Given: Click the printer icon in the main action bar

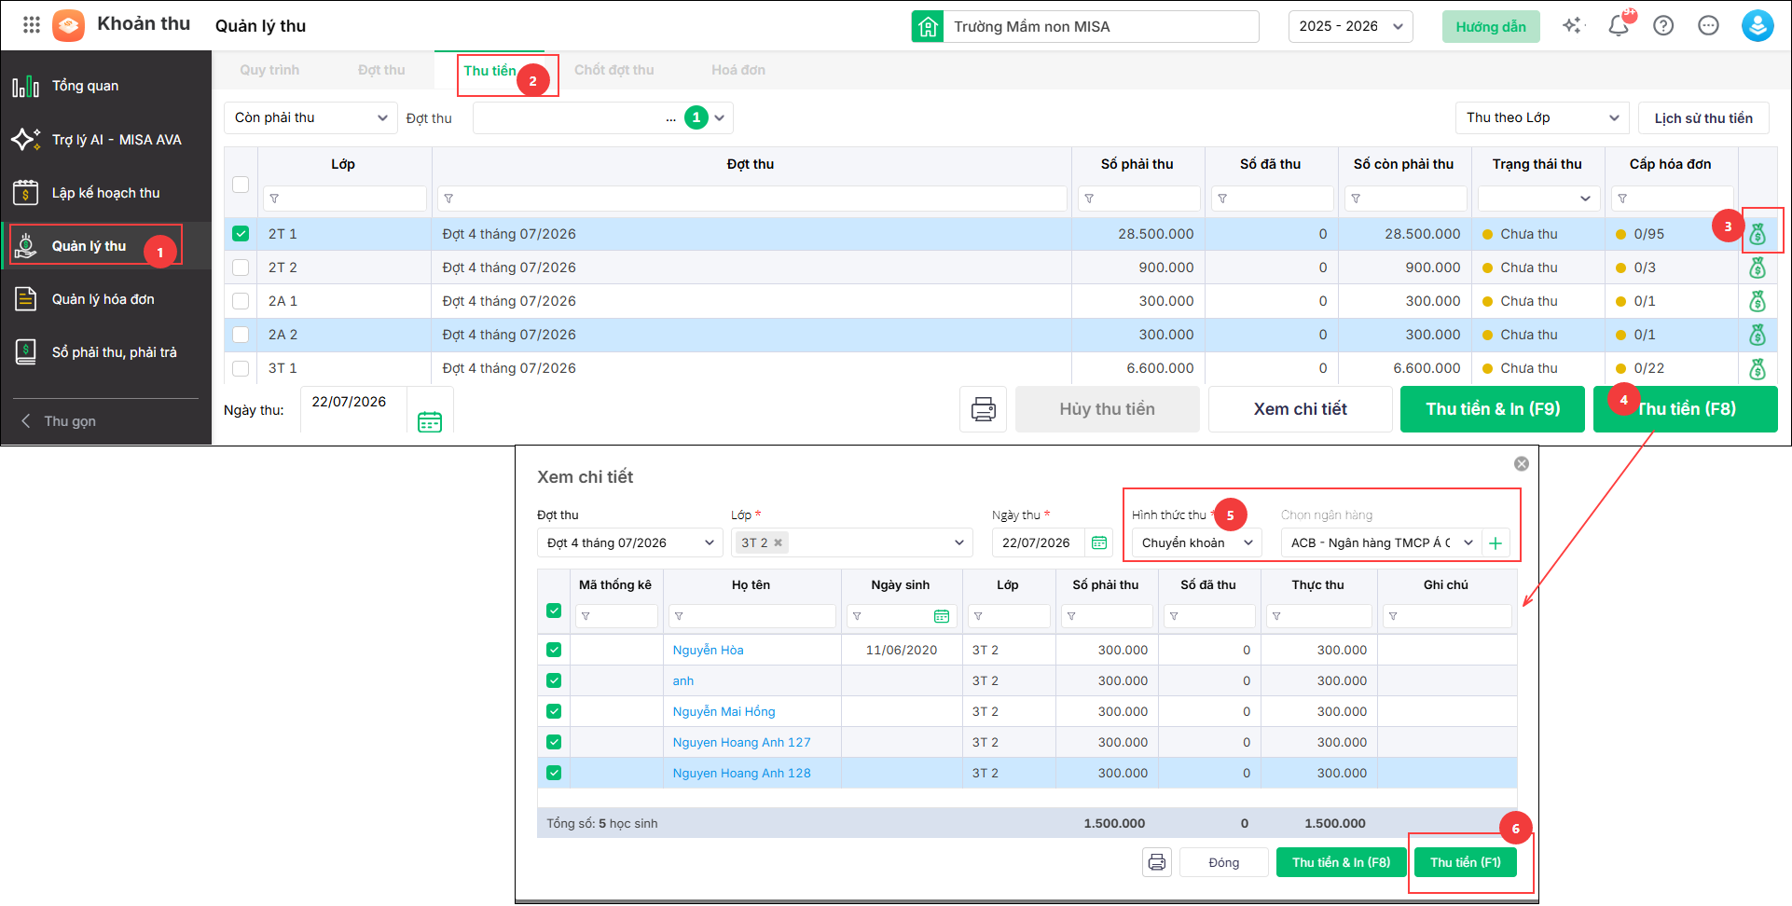Looking at the screenshot, I should pyautogui.click(x=984, y=409).
